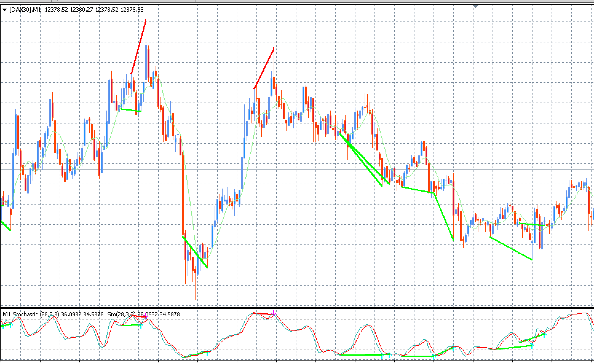Click cyan up arrow at stochastic crash bottom
This screenshot has height=363, width=594.
point(207,353)
